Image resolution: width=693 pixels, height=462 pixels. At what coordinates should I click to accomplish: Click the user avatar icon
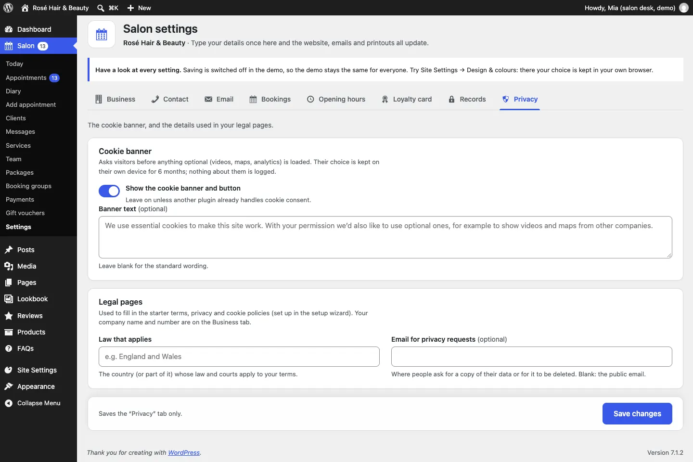coord(684,8)
